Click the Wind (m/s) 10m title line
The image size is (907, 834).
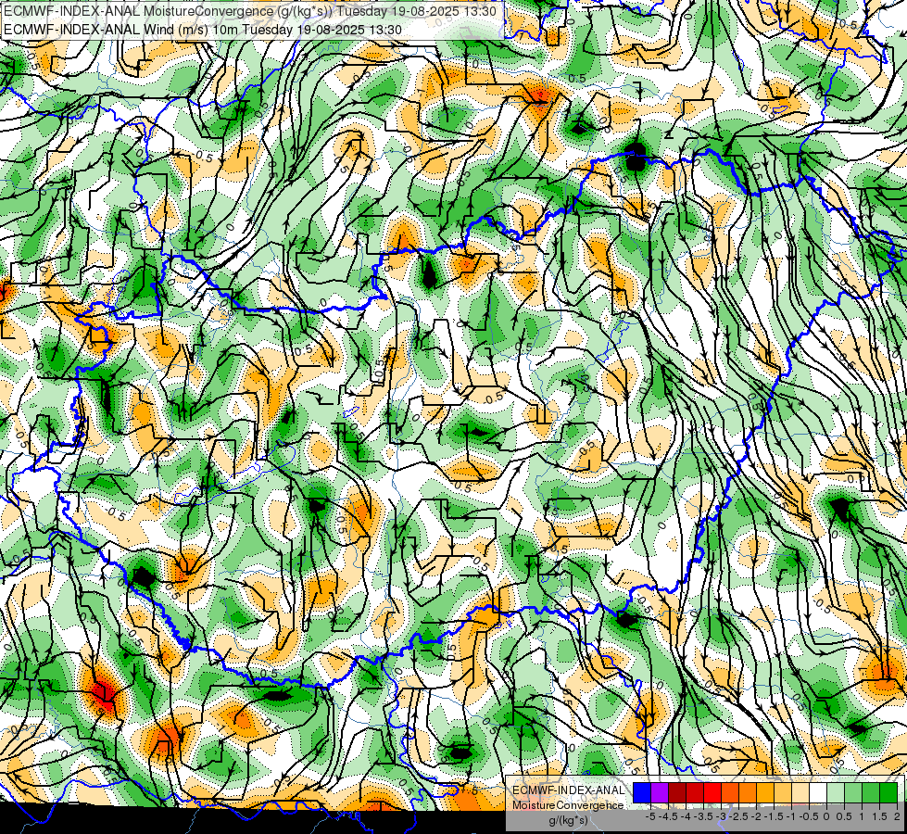pos(203,30)
